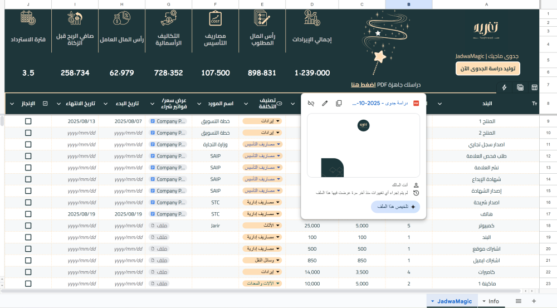
Task: Click the remove link icon in popup
Action: [311, 104]
